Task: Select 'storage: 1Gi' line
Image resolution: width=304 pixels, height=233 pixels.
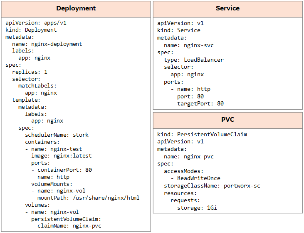Action: [197, 208]
